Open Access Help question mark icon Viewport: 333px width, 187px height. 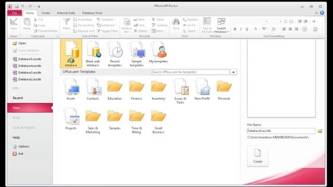click(x=322, y=13)
